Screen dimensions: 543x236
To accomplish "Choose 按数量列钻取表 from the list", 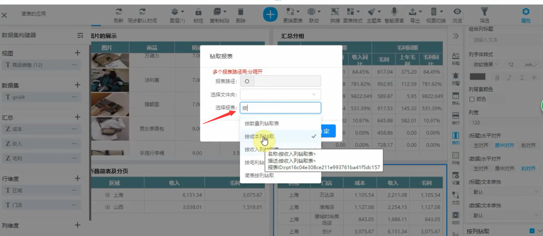I will pos(281,124).
